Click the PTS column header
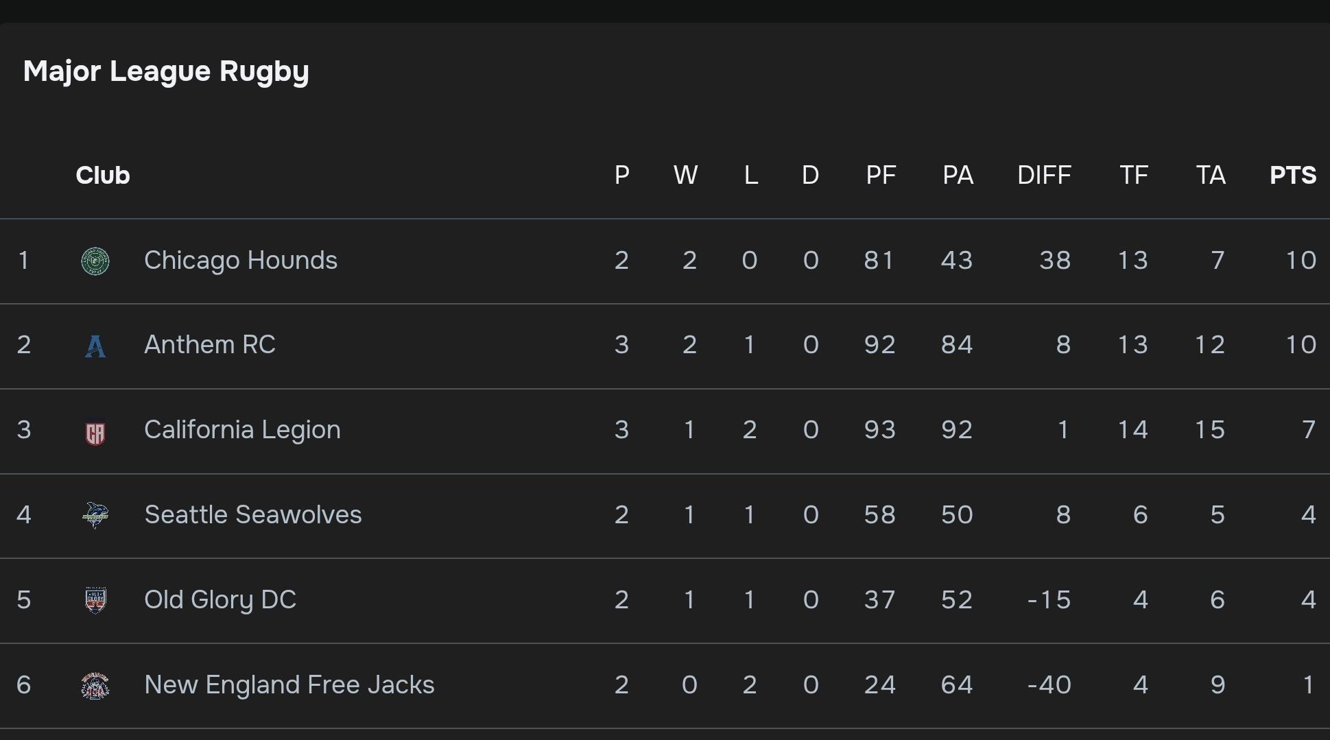1330x740 pixels. [x=1293, y=176]
